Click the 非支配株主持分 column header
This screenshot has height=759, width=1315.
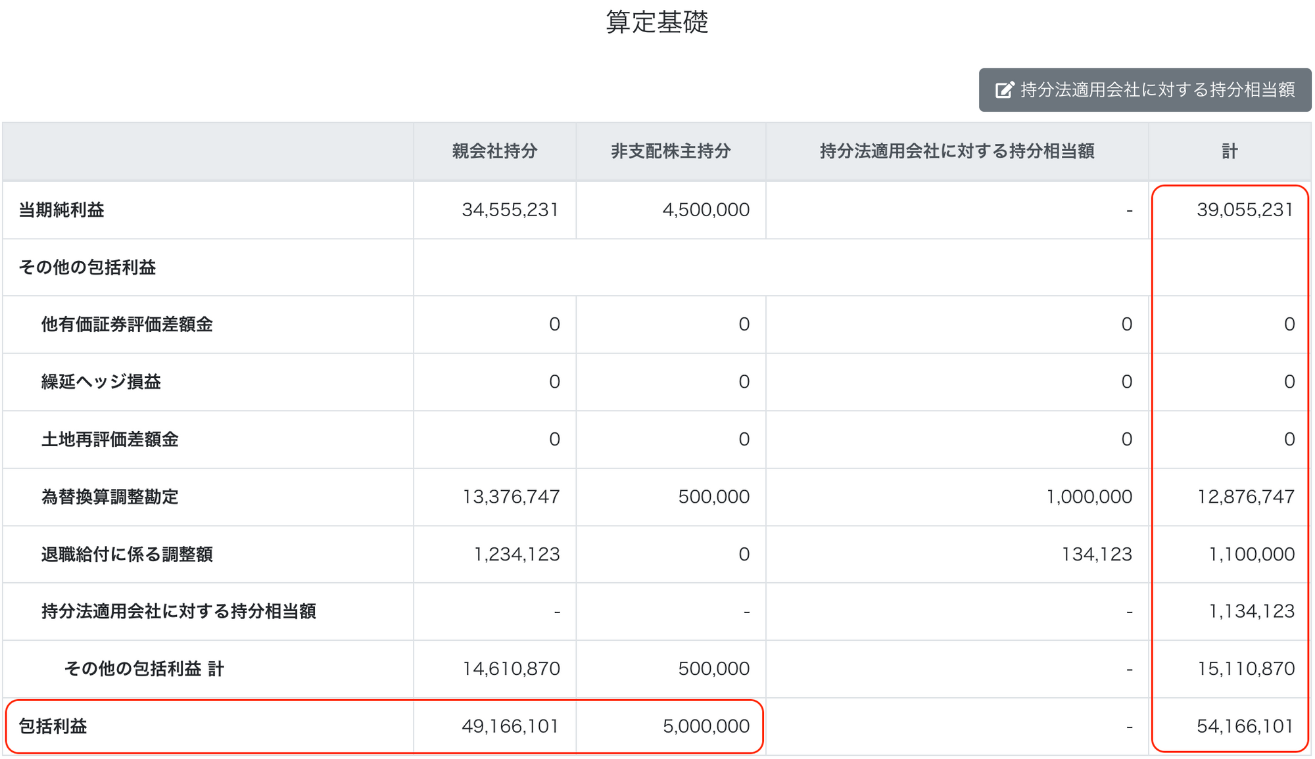point(671,152)
